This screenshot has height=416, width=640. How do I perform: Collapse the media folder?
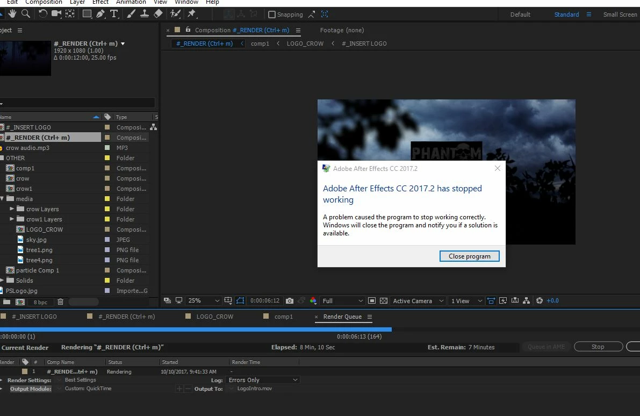click(2, 198)
